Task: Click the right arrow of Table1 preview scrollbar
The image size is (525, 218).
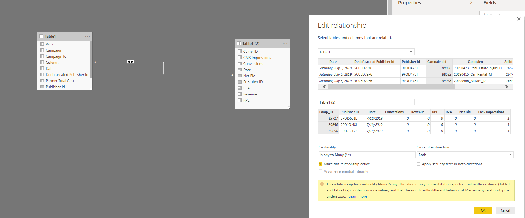Action: point(507,87)
